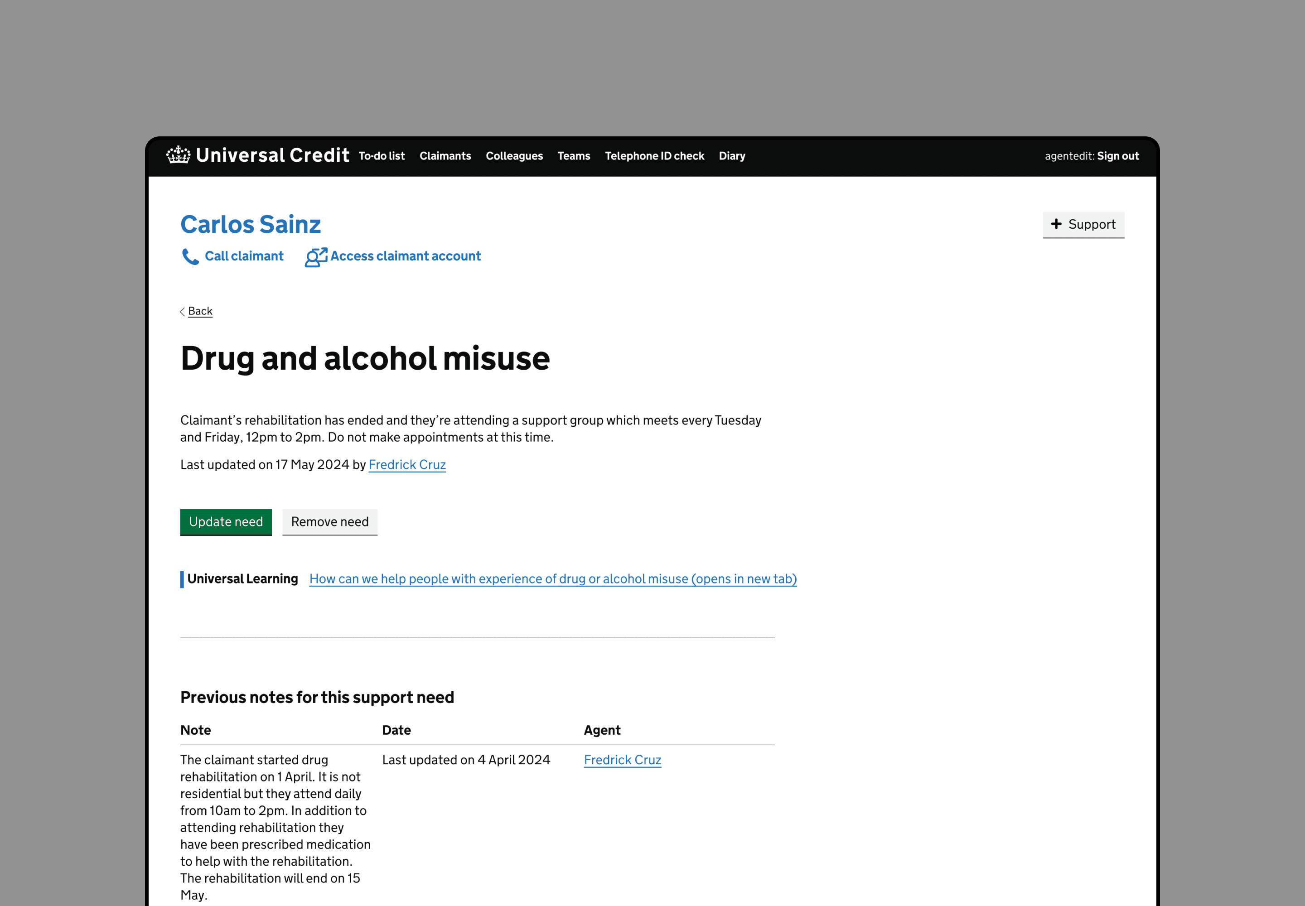Click the 'Last updated on 4 April 2024' cell
The width and height of the screenshot is (1305, 906).
pyautogui.click(x=466, y=760)
